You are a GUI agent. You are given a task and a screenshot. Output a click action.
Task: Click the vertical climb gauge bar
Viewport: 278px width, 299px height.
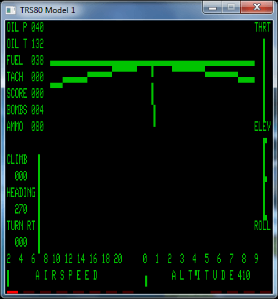pyautogui.click(x=39, y=204)
